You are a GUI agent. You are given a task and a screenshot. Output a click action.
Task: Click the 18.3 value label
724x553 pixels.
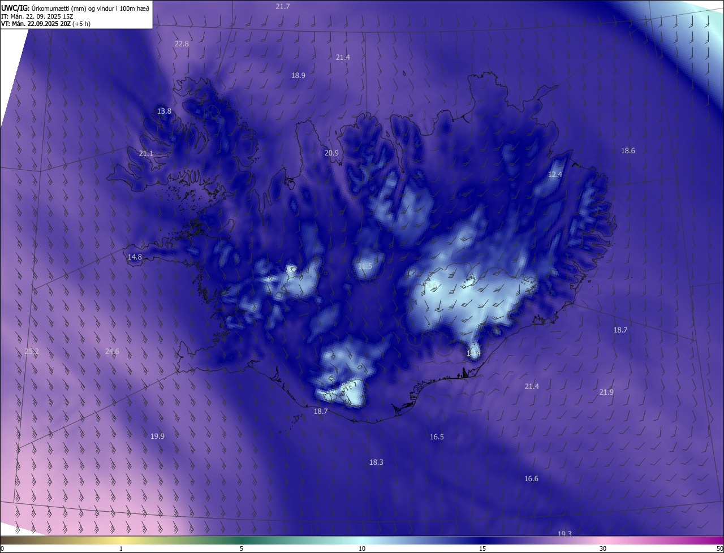point(376,462)
